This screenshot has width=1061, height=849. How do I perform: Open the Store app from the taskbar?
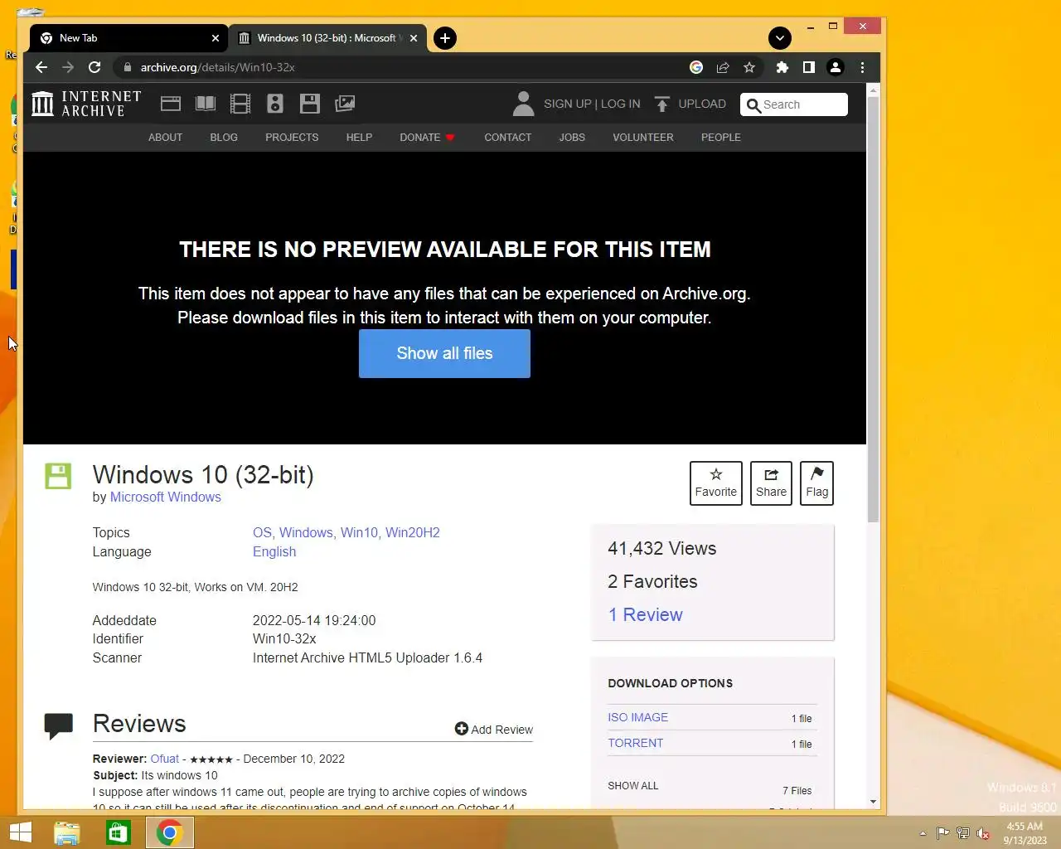click(x=119, y=832)
